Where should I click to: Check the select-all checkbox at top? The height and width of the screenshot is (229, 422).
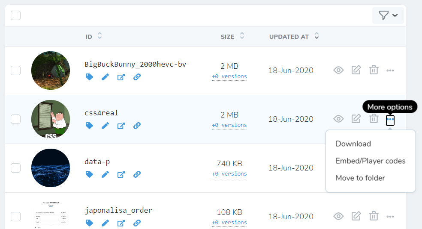coord(15,15)
